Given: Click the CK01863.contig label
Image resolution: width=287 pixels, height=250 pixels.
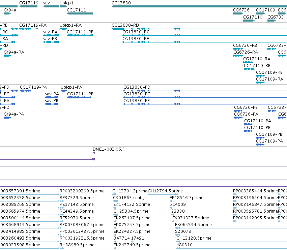Looking at the screenshot, I should (x=129, y=198).
